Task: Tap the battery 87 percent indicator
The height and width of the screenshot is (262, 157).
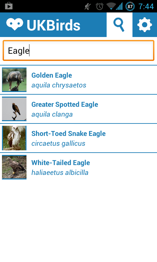Action: click(x=130, y=6)
